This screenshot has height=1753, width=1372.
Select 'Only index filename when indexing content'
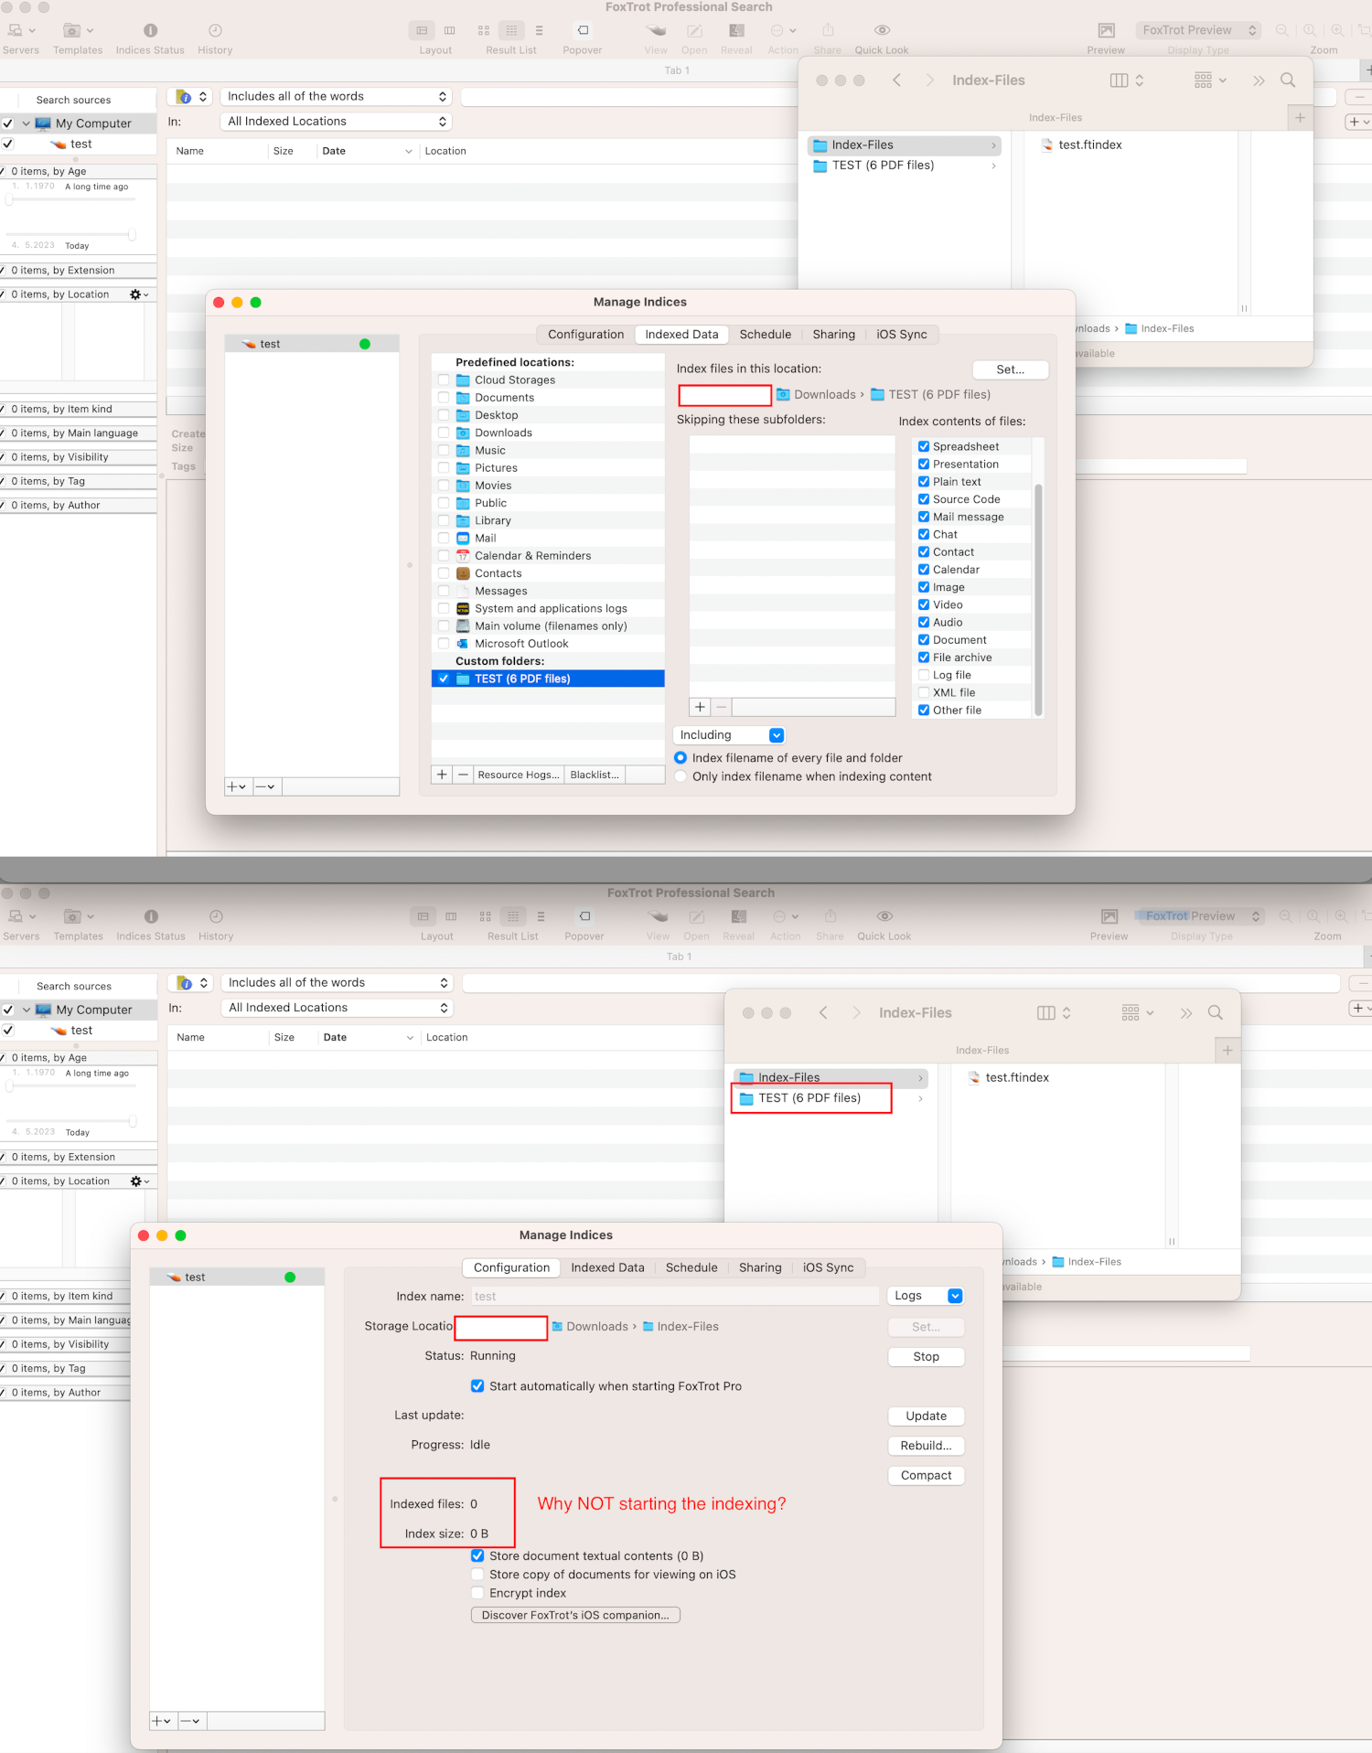(681, 776)
